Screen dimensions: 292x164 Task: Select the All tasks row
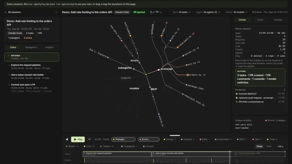[32, 57]
